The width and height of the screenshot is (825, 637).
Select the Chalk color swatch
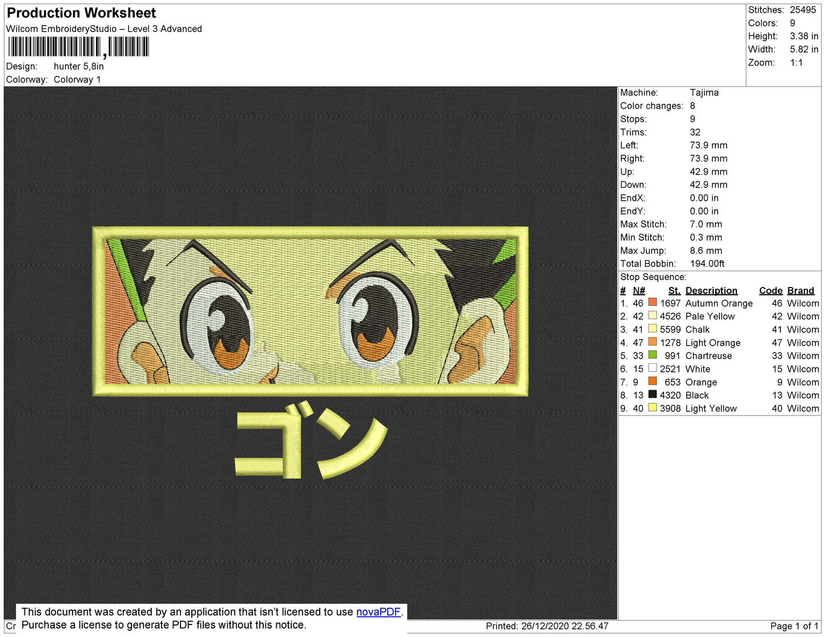coord(653,328)
